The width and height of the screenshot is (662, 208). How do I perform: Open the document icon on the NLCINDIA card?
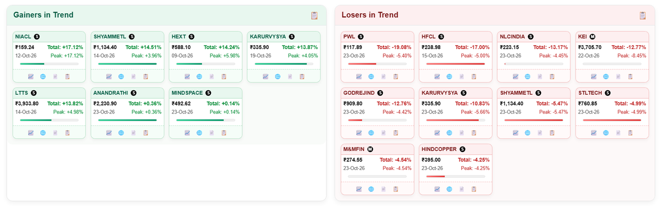tap(540, 76)
